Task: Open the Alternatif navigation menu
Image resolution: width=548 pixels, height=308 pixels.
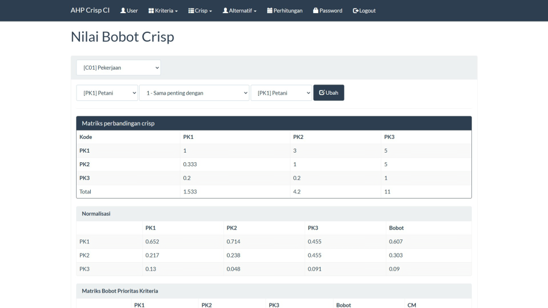Action: point(239,11)
